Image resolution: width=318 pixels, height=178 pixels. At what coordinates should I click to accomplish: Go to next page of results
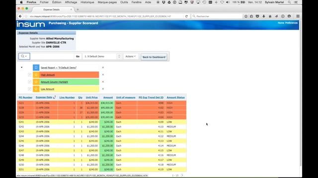[182, 176]
